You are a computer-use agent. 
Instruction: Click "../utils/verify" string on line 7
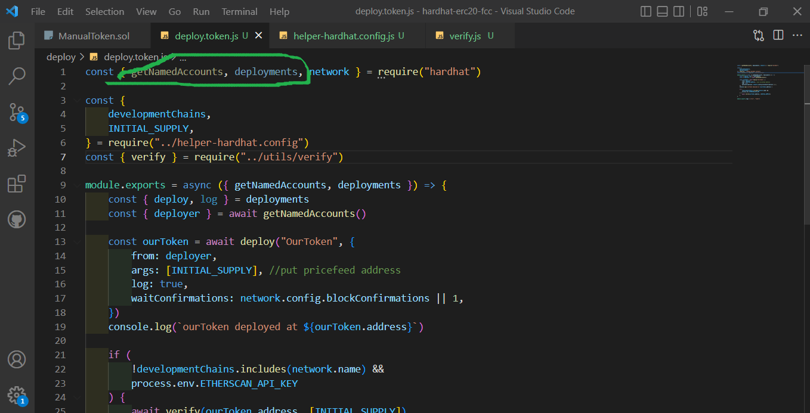(289, 157)
